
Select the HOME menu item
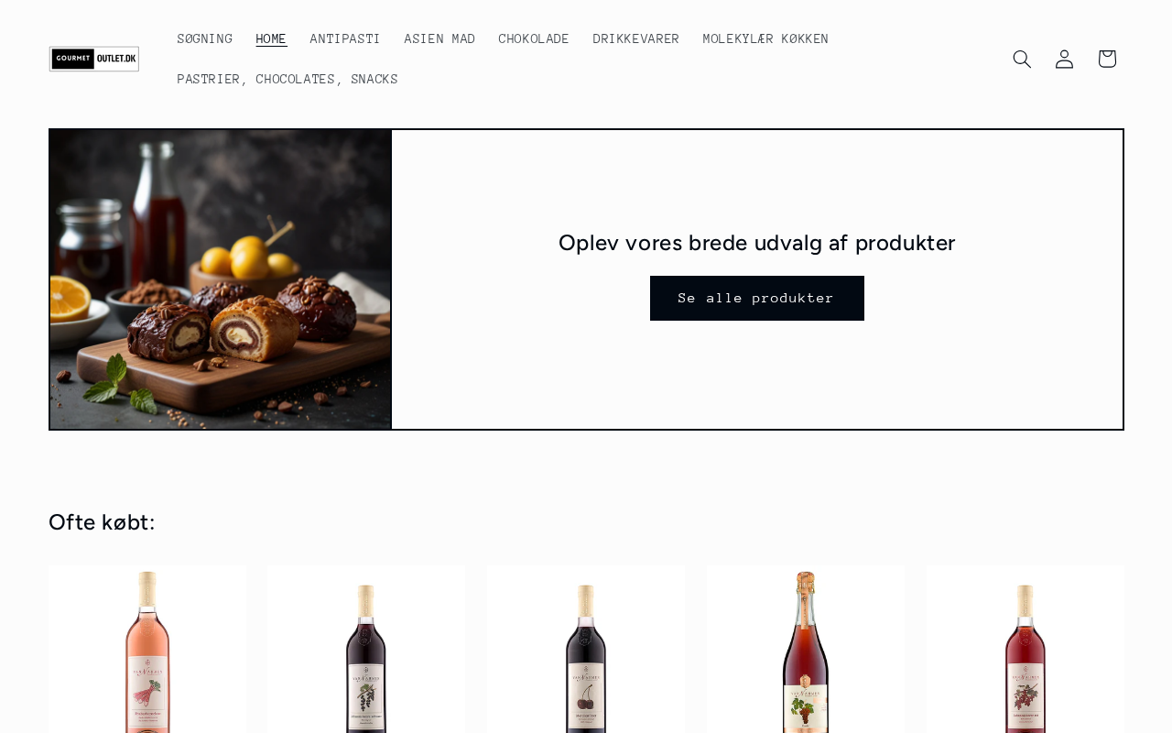(x=271, y=38)
